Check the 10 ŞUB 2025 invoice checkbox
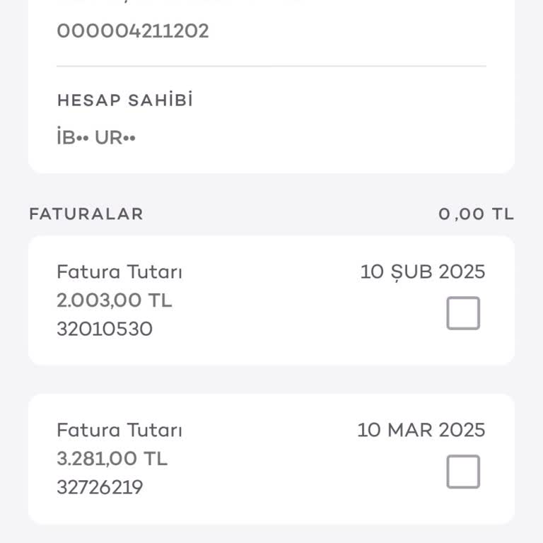This screenshot has width=543, height=543. (x=463, y=313)
